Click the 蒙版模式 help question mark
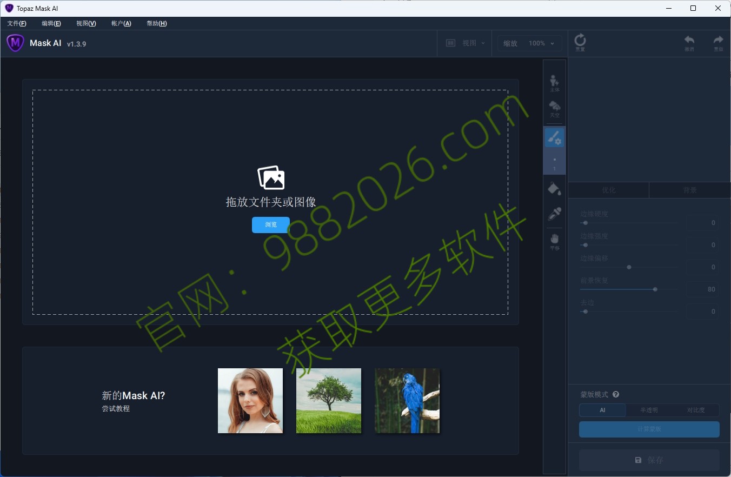The width and height of the screenshot is (731, 477). (x=615, y=395)
